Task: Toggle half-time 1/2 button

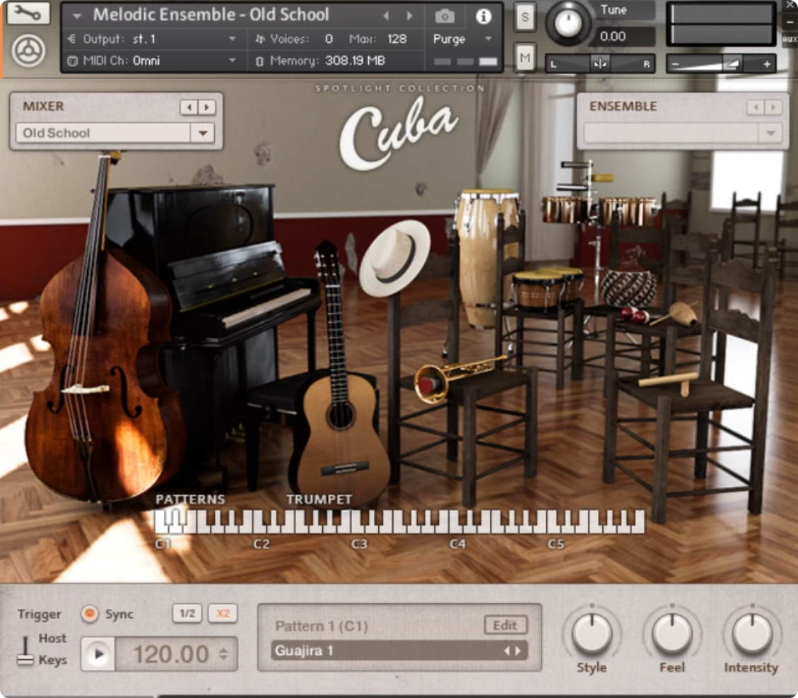Action: click(187, 613)
